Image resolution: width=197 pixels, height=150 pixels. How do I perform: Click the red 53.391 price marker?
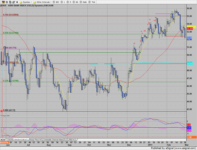190,29
